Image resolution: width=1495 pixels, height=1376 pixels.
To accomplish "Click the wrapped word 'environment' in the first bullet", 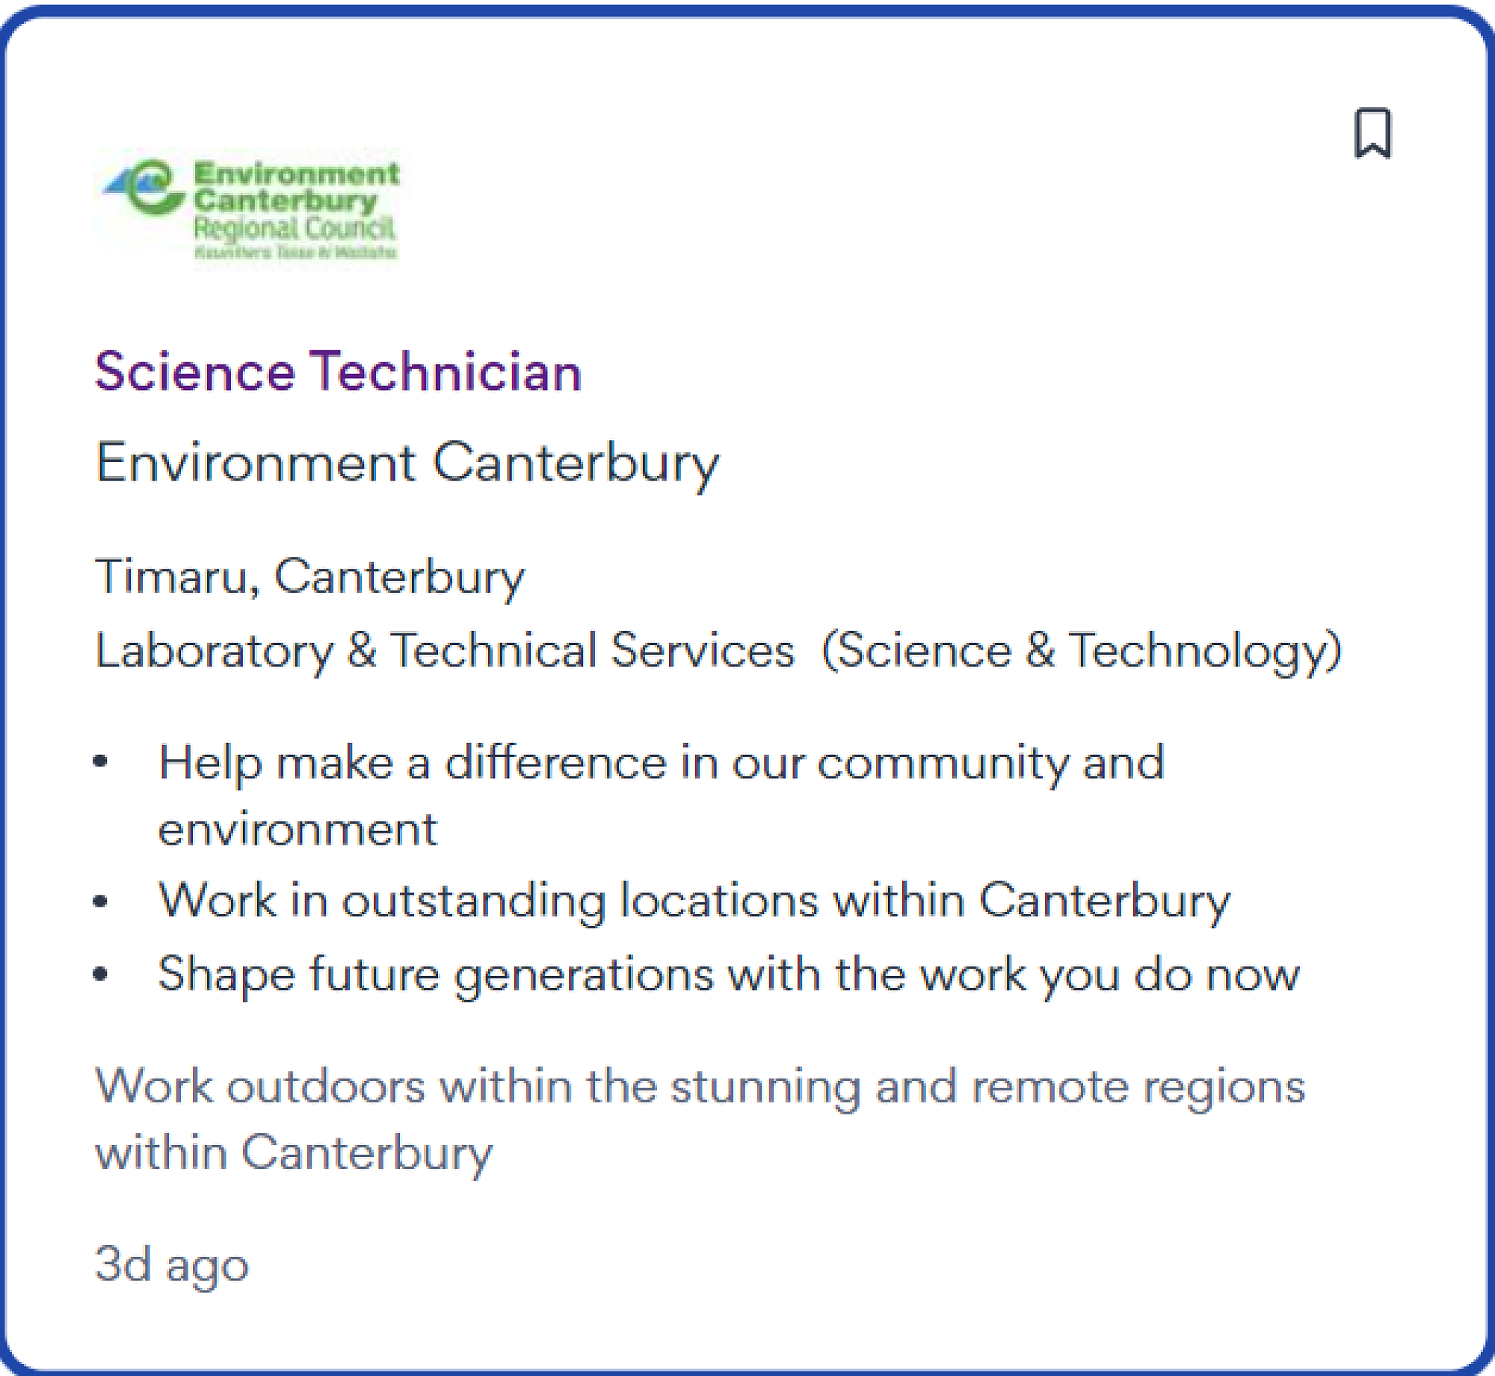I will [298, 829].
